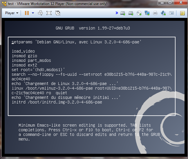Click the first hard disk device icon
The image size is (188, 159).
(123, 13)
